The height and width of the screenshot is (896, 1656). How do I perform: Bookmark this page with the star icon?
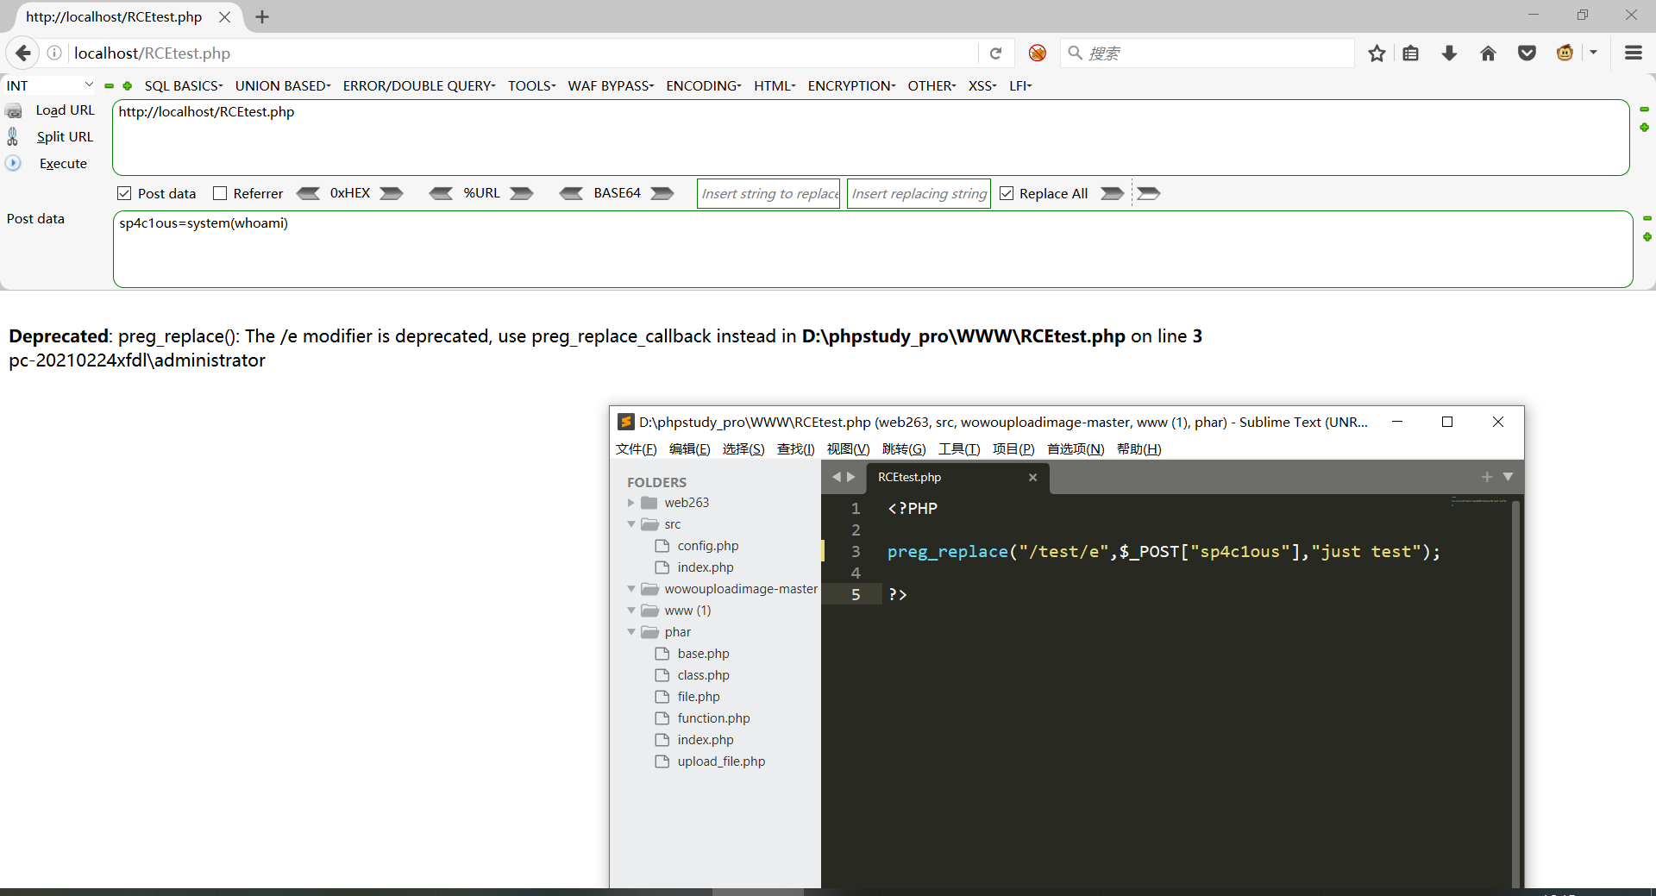coord(1377,53)
